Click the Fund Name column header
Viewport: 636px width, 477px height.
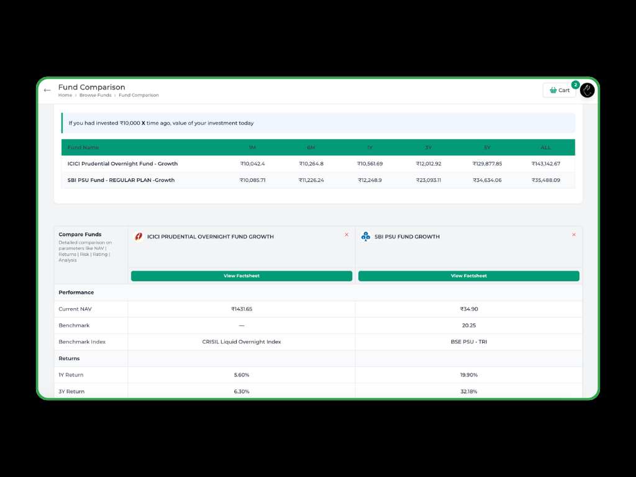tap(83, 148)
